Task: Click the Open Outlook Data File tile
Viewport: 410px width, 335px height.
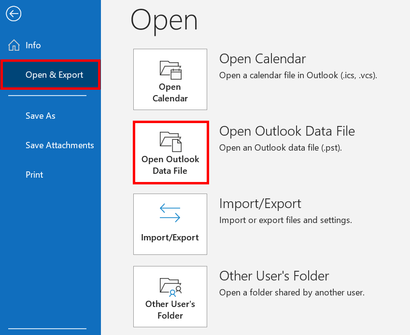Action: (171, 153)
